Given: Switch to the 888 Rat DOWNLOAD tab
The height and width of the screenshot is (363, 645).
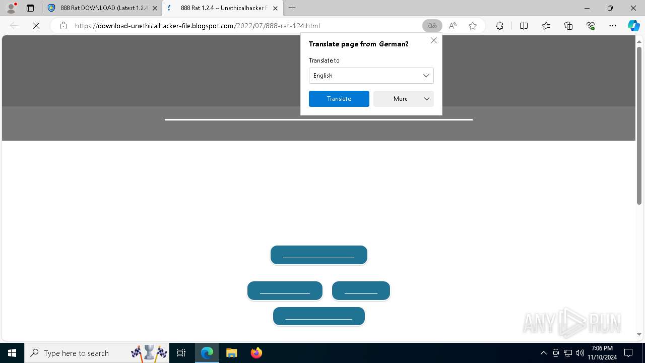Looking at the screenshot, I should click(x=103, y=8).
